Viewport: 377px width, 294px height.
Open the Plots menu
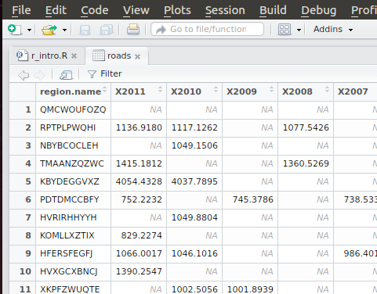pos(177,10)
